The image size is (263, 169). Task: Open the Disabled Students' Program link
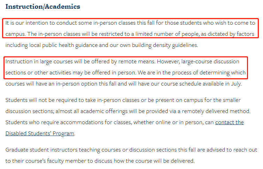40,134
